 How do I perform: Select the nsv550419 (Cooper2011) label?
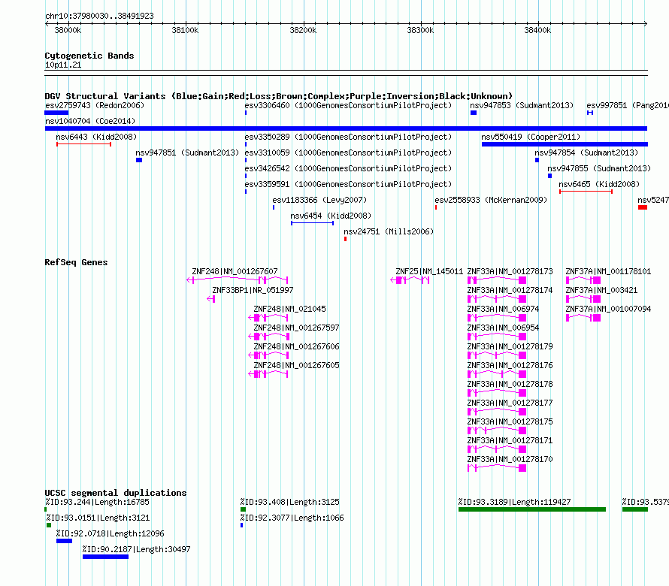pos(531,137)
